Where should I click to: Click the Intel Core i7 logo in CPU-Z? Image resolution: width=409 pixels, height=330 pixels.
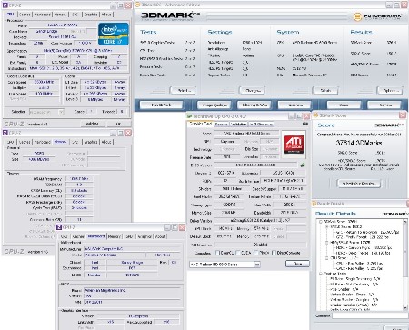click(114, 34)
